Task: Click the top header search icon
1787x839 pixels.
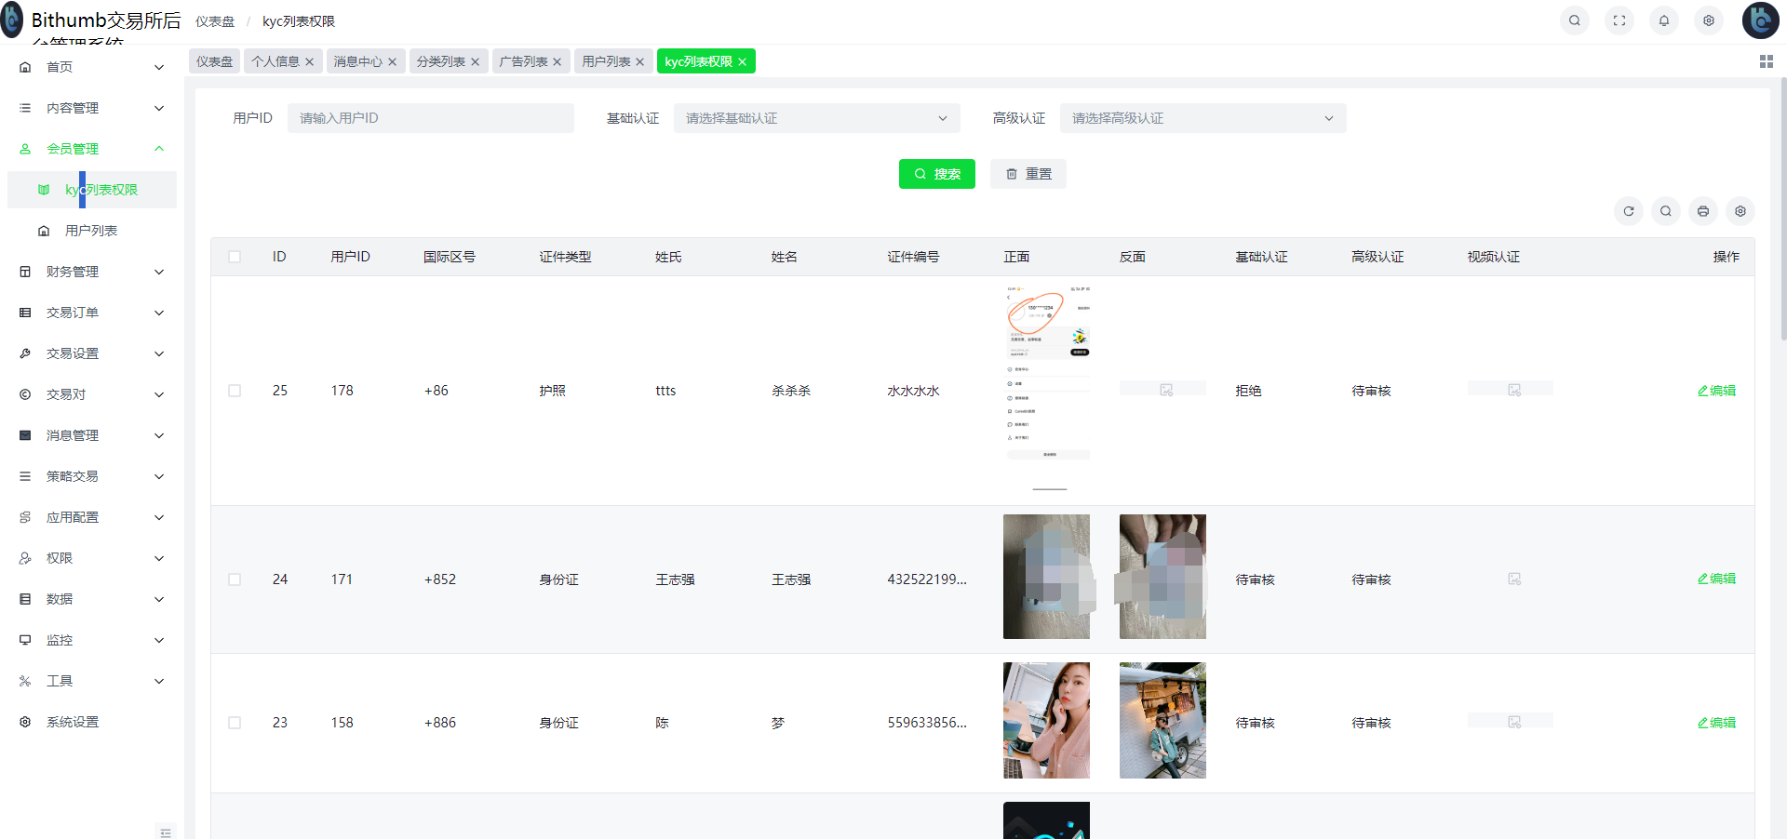Action: click(1575, 20)
